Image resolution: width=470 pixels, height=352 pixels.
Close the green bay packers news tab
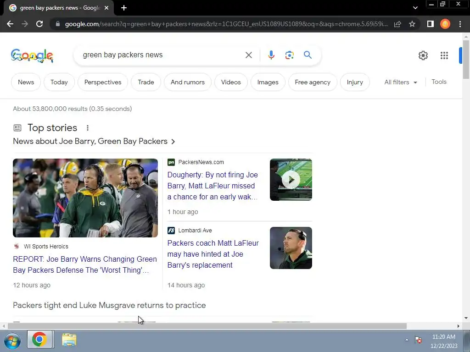(106, 8)
